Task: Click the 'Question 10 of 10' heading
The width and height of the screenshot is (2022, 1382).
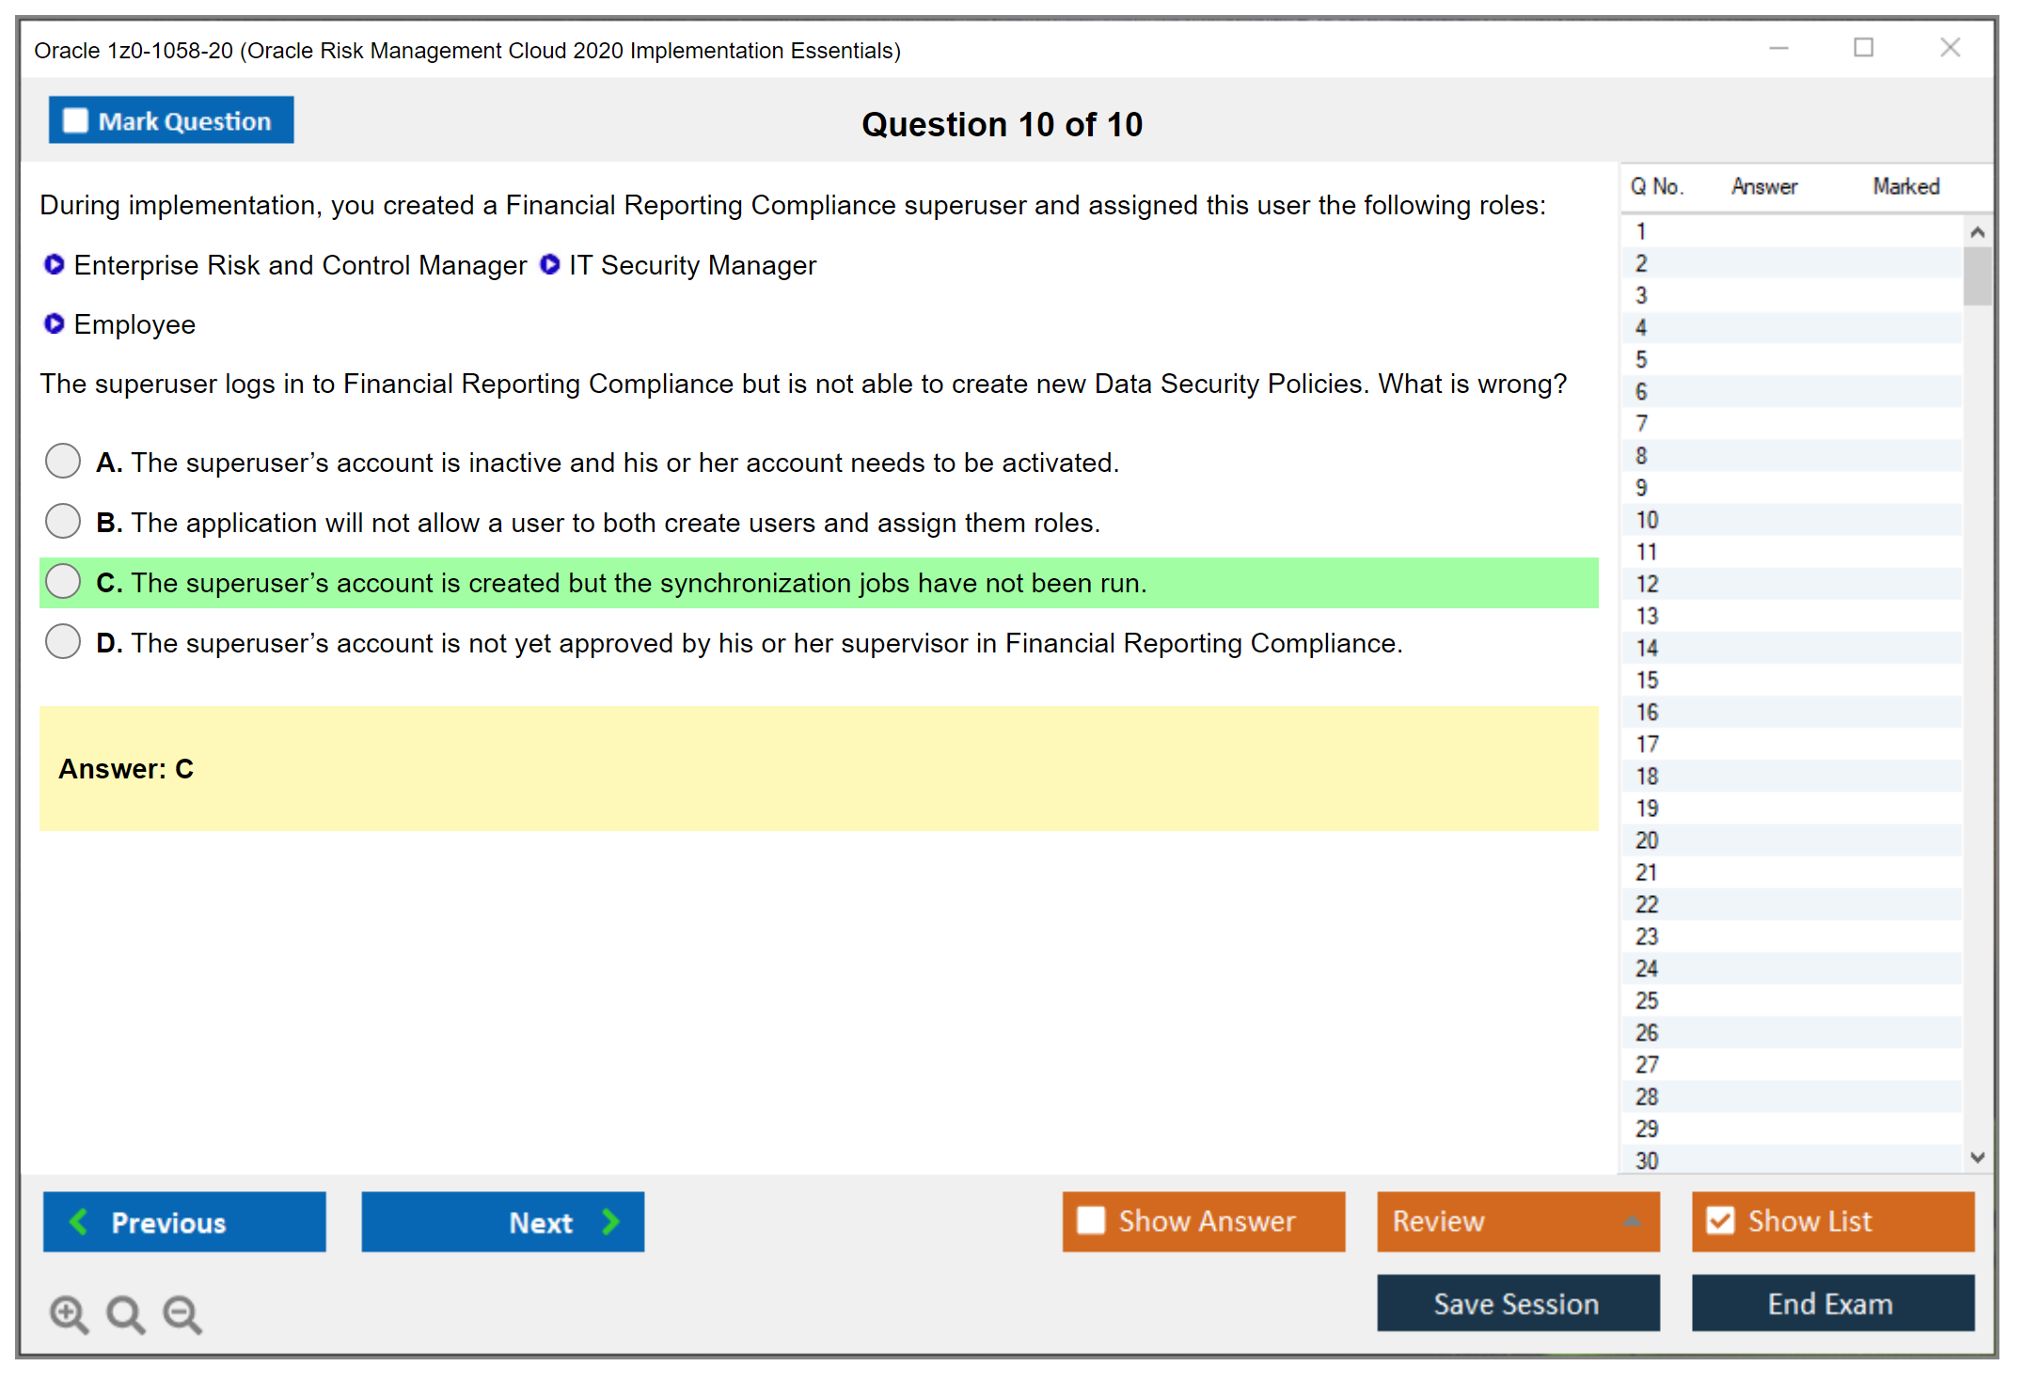Action: click(1002, 124)
